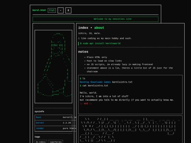Click 'I'm ichiro, I am into a lot of stuff'
The height and width of the screenshot is (143, 191).
click(x=104, y=96)
